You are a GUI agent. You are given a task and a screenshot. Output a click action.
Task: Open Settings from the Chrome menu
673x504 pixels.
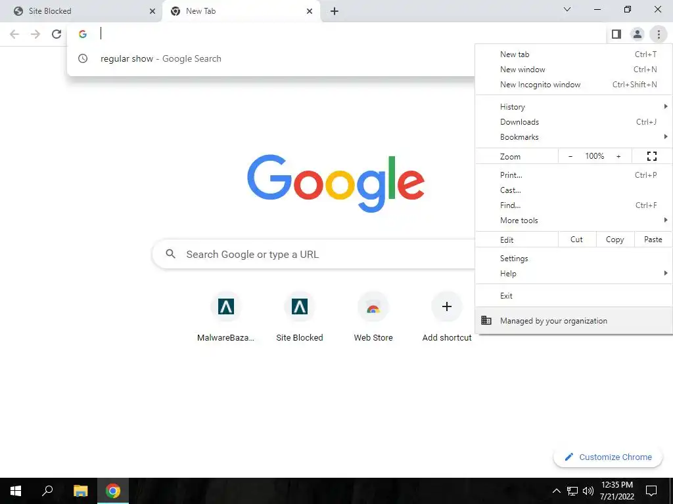[x=574, y=259]
